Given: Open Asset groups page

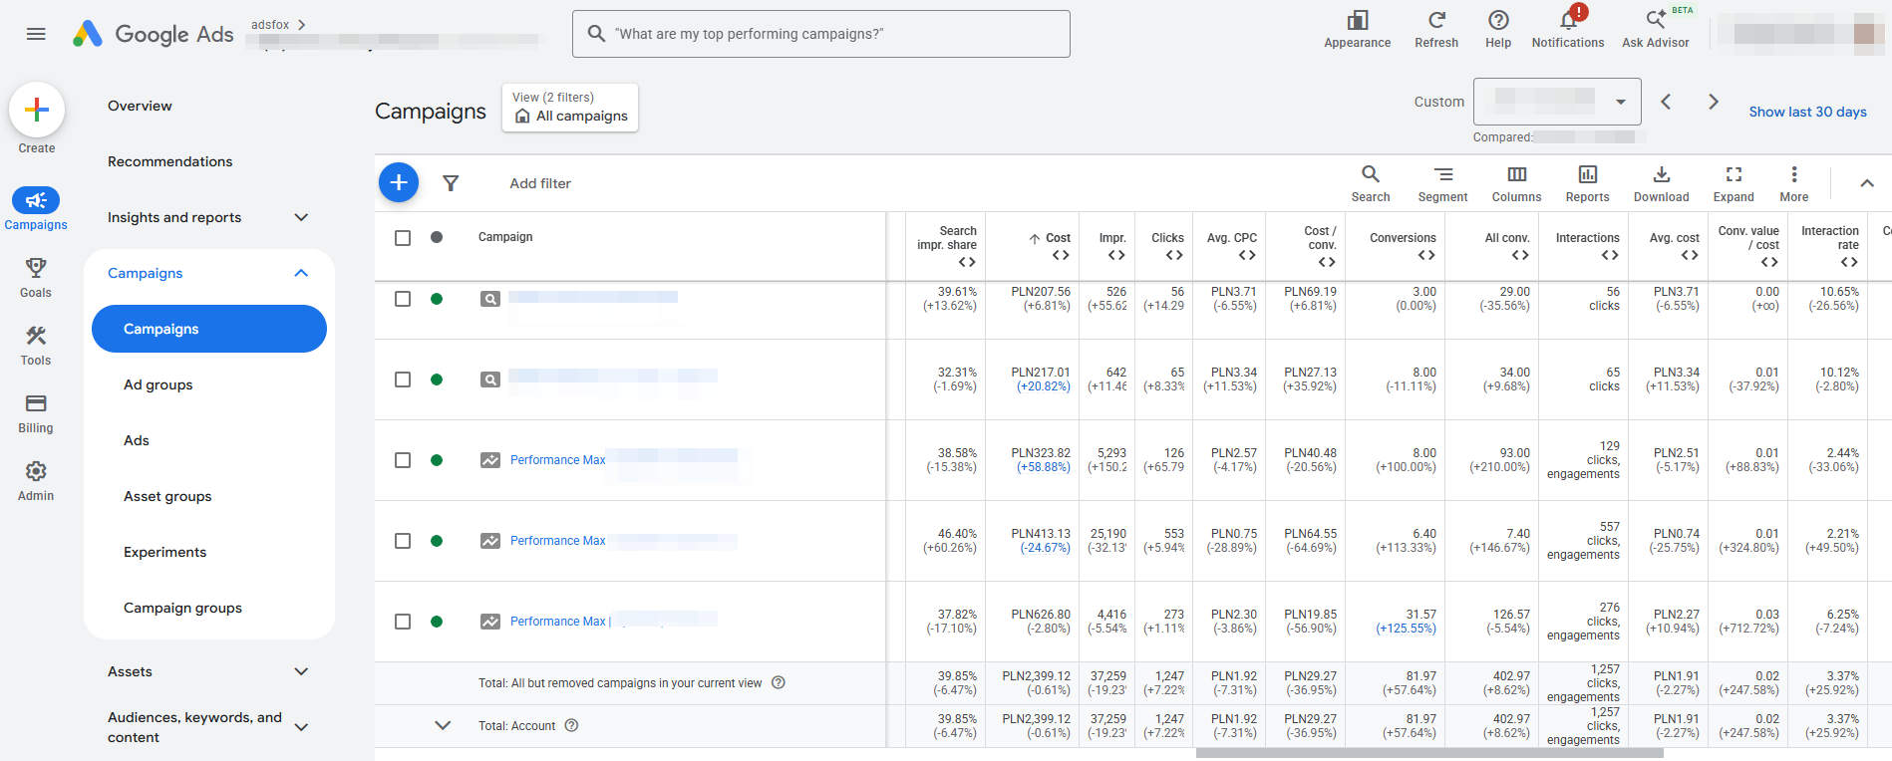Looking at the screenshot, I should (x=167, y=496).
